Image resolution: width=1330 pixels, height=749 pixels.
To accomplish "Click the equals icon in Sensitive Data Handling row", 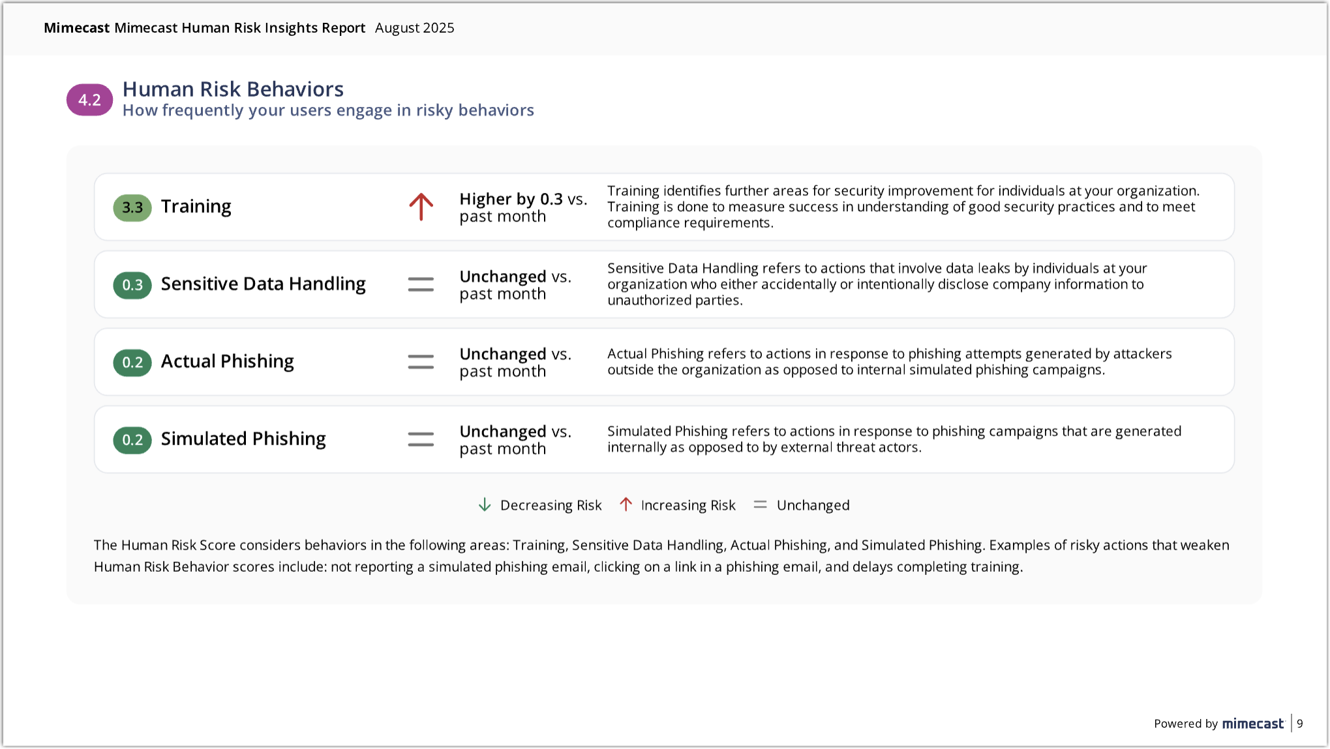I will pos(421,284).
